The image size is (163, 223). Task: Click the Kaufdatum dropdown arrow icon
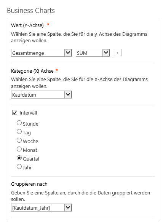click(x=68, y=95)
